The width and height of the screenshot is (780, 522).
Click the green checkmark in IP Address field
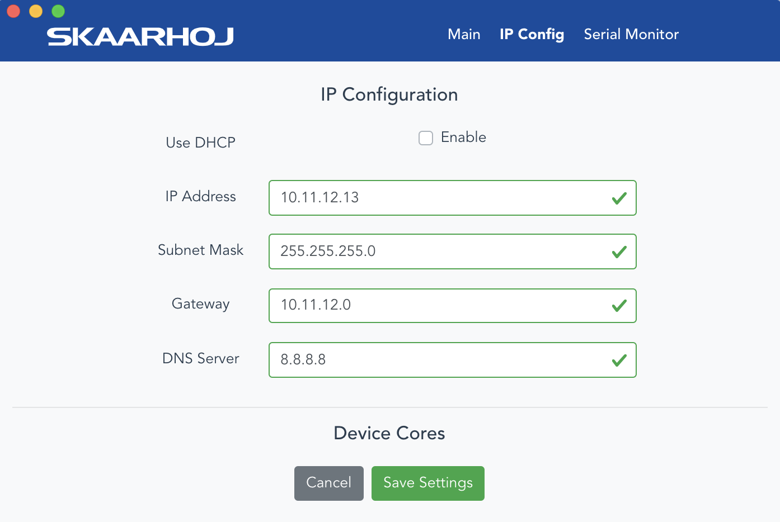point(619,198)
